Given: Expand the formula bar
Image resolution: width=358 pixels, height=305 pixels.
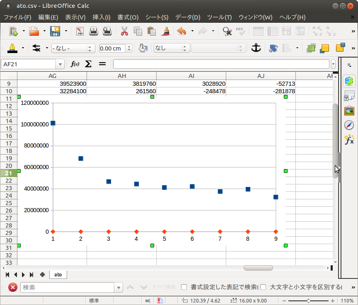Looking at the screenshot, I should tap(333, 64).
